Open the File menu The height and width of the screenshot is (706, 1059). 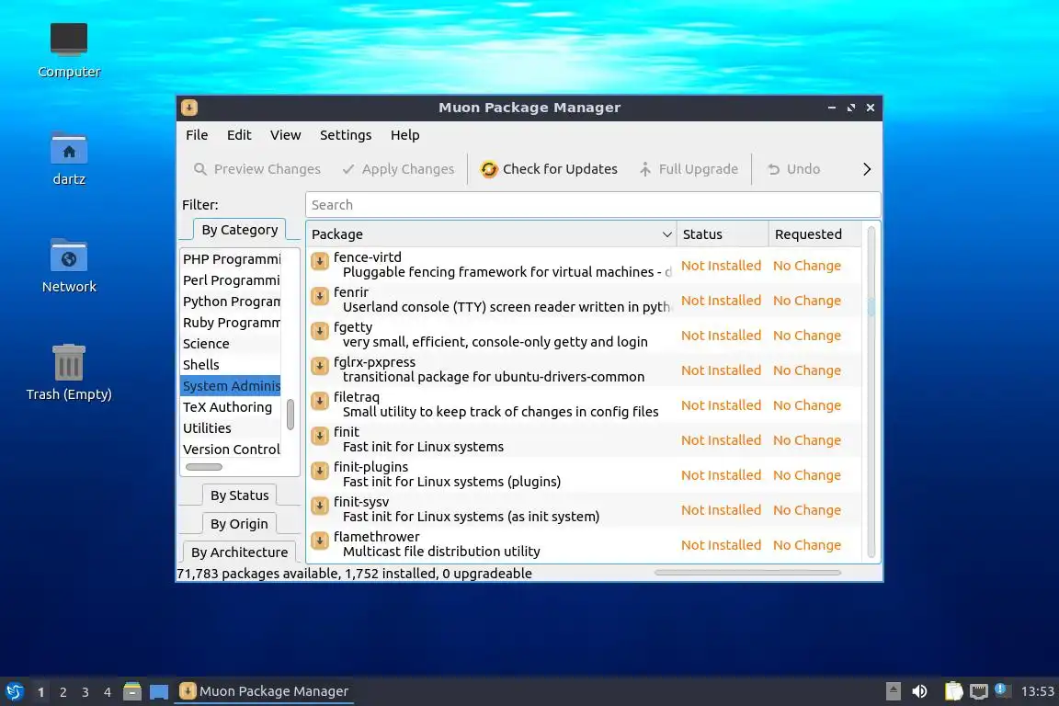click(197, 135)
